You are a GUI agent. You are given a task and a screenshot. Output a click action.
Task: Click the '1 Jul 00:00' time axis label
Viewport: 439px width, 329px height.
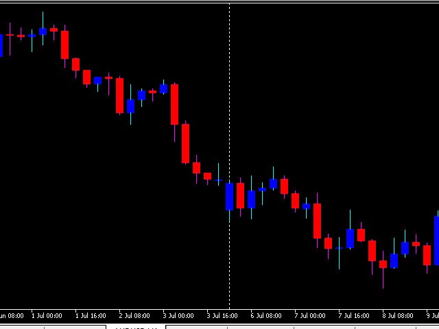(x=47, y=316)
